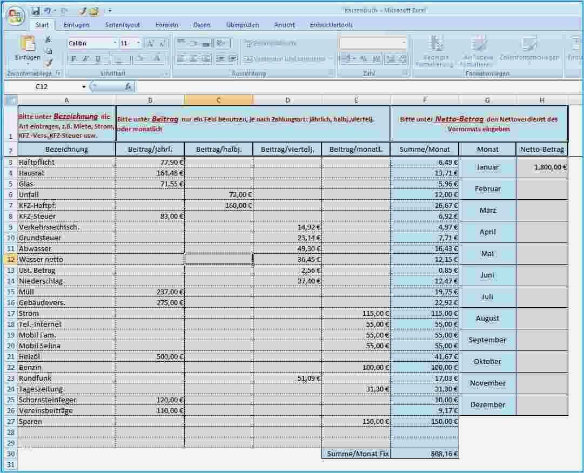
Task: Click the Decrease font size icon
Action: pos(162,44)
